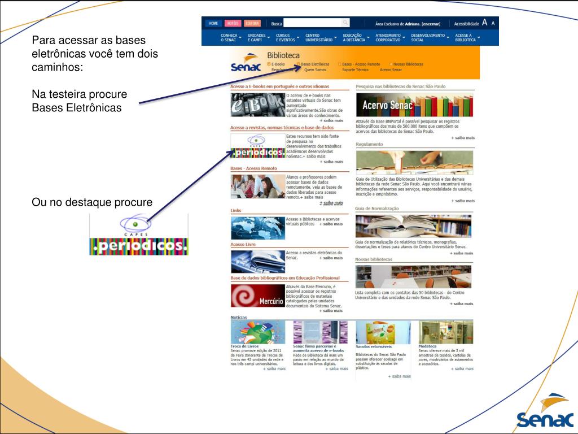
Task: Expand the CONHEÇA O SENAC menu
Action: (x=231, y=38)
